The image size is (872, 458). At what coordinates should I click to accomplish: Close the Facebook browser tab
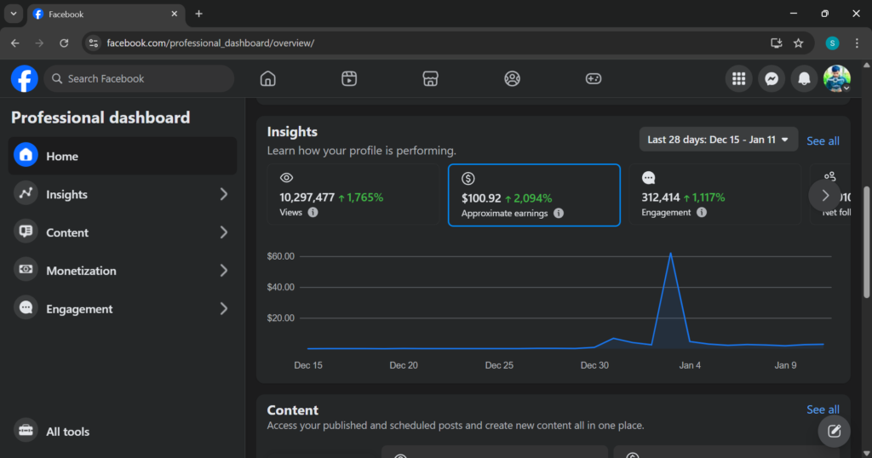click(174, 14)
